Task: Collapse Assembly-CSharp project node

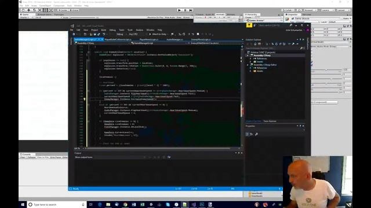Action: click(x=248, y=55)
